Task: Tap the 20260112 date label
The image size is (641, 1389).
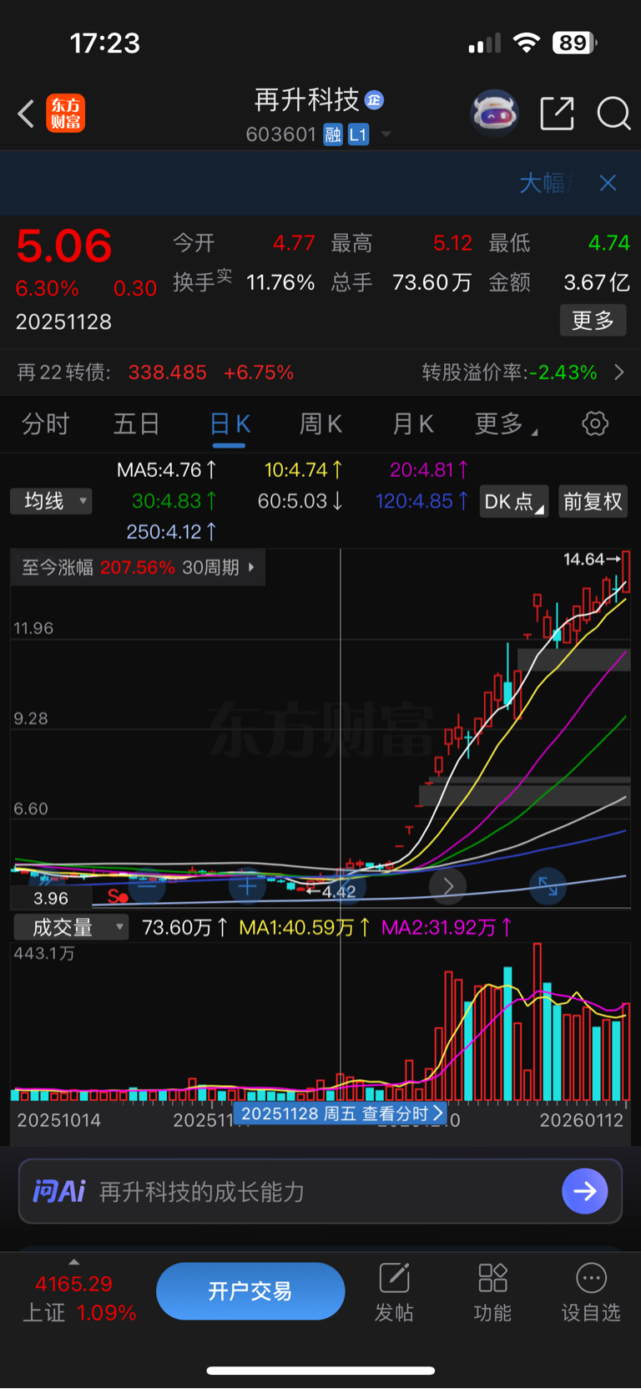Action: 582,1121
